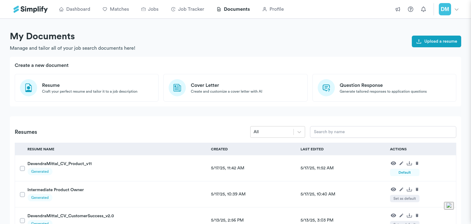The width and height of the screenshot is (471, 224).
Task: Click the Upload a resume button
Action: pos(436,41)
